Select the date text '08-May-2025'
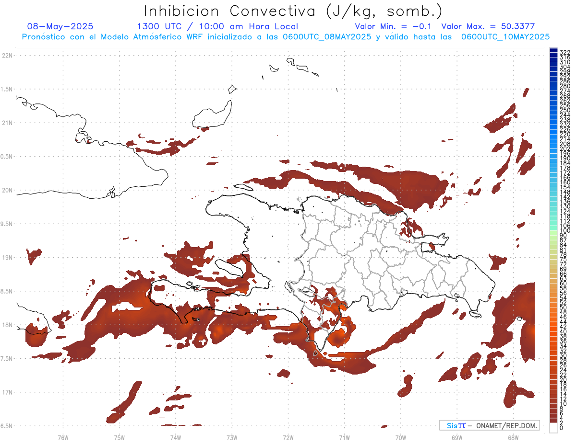Screen dimensions: 576x444 [60, 26]
